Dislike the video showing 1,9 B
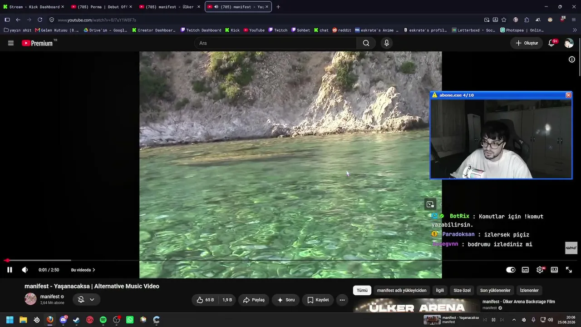The height and width of the screenshot is (327, 581). (x=227, y=300)
